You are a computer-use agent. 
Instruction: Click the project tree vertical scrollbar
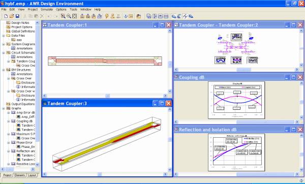pyautogui.click(x=38, y=94)
